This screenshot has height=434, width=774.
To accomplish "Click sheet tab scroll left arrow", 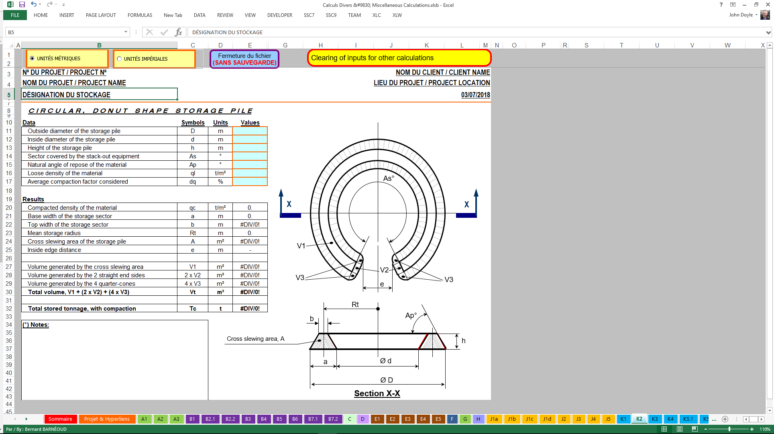I will click(x=15, y=419).
